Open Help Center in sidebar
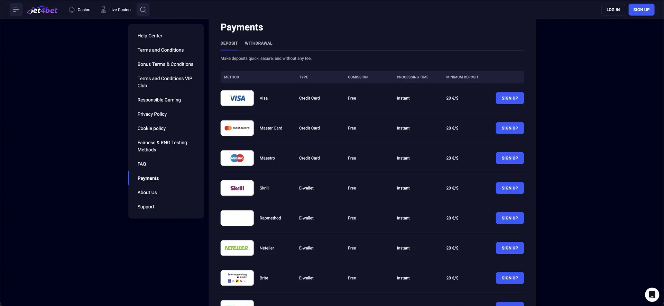664x306 pixels. pyautogui.click(x=150, y=36)
